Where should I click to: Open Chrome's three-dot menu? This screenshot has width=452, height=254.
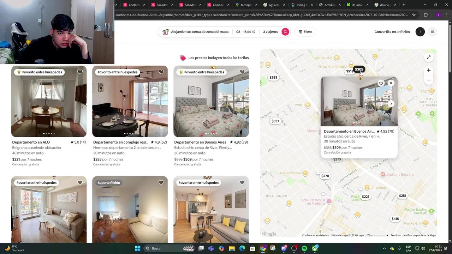tap(447, 15)
